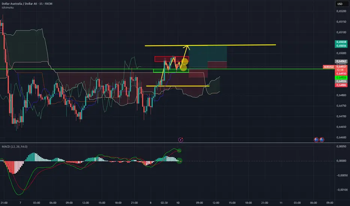The width and height of the screenshot is (350, 206).
Task: Click the gray 0,64926 price tag
Action: tap(341, 81)
